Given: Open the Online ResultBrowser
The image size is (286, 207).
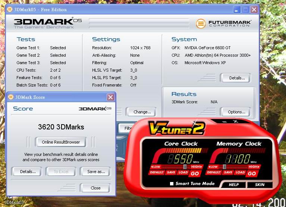Looking at the screenshot, I should coord(61,142).
